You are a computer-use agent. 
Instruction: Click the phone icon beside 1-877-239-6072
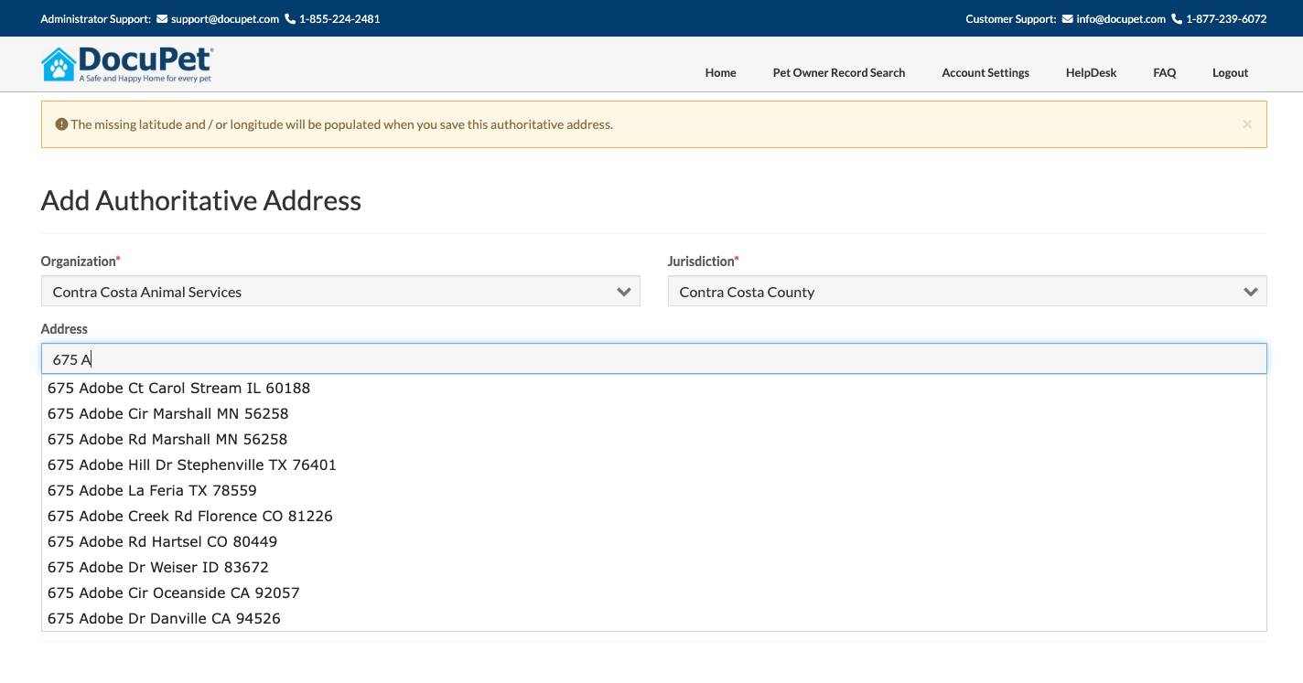1177,19
